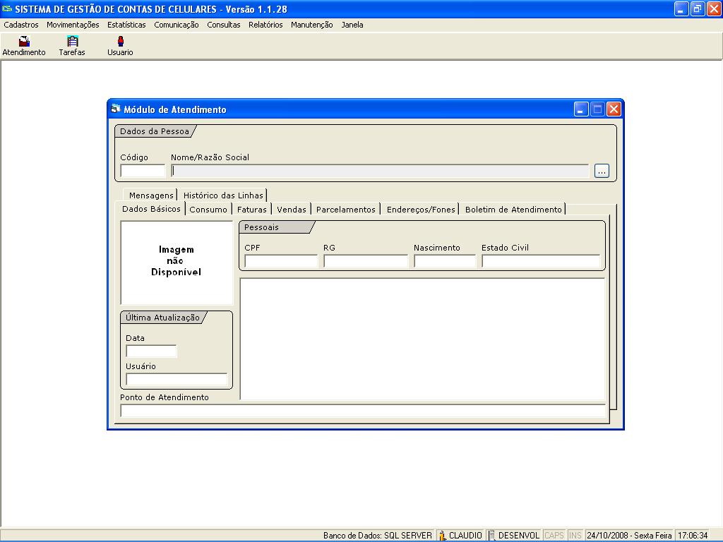This screenshot has height=542, width=723.
Task: Select the Histórico das Linhas tab
Action: (x=223, y=195)
